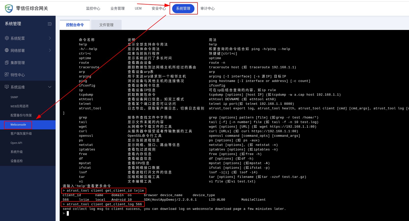This screenshot has width=409, height=221.
Task: Click the atrust_tool command name
Action: coord(90,108)
